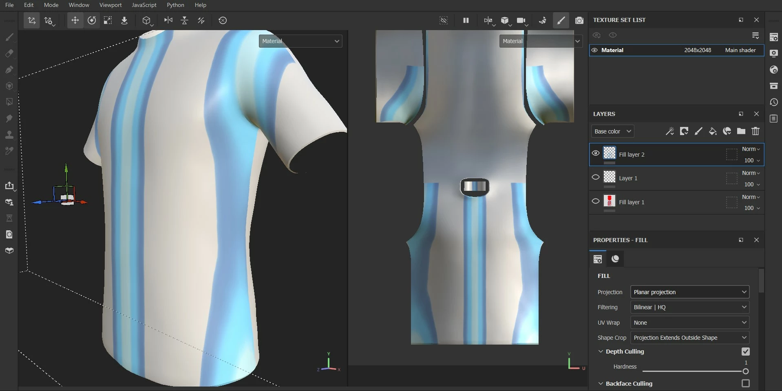Select the Smudge tool
Screen dimensions: 782x391
tap(9, 118)
